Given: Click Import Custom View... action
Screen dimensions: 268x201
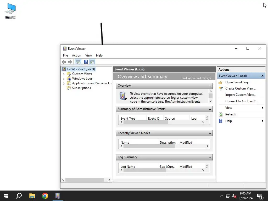Looking at the screenshot, I should click(241, 95).
